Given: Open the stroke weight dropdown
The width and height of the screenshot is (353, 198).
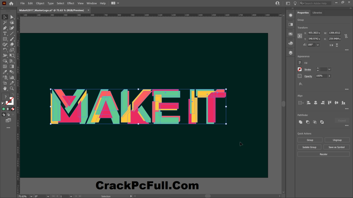Looking at the screenshot, I should [329, 69].
